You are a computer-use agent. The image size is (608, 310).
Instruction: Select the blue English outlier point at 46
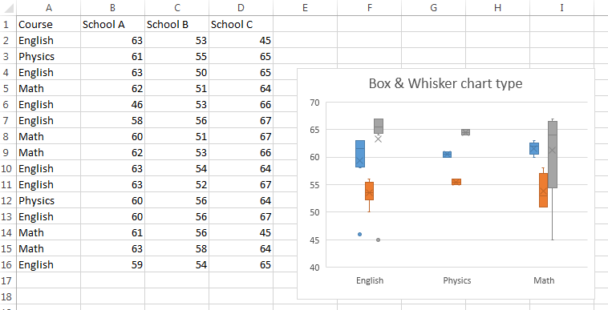coord(359,234)
